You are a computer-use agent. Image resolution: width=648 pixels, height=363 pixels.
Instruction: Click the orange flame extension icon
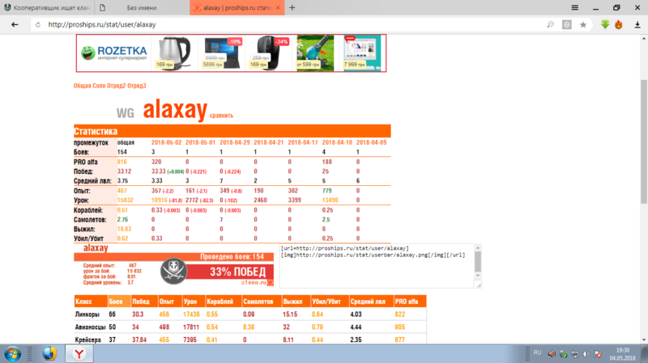(x=619, y=25)
